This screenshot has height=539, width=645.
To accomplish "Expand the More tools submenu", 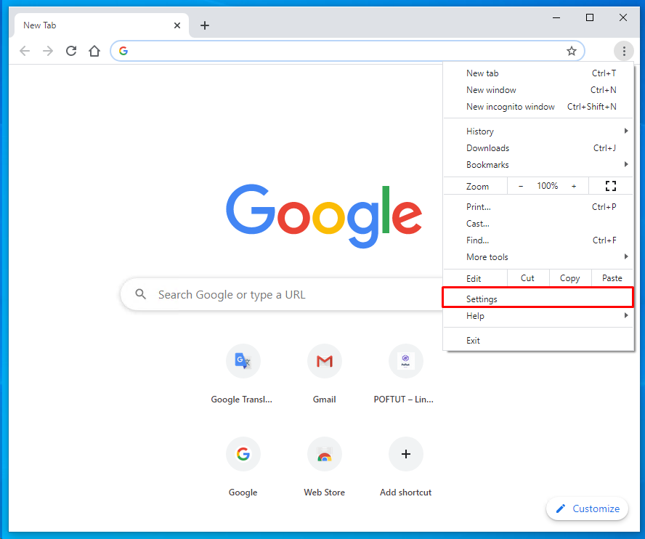I will tap(538, 257).
